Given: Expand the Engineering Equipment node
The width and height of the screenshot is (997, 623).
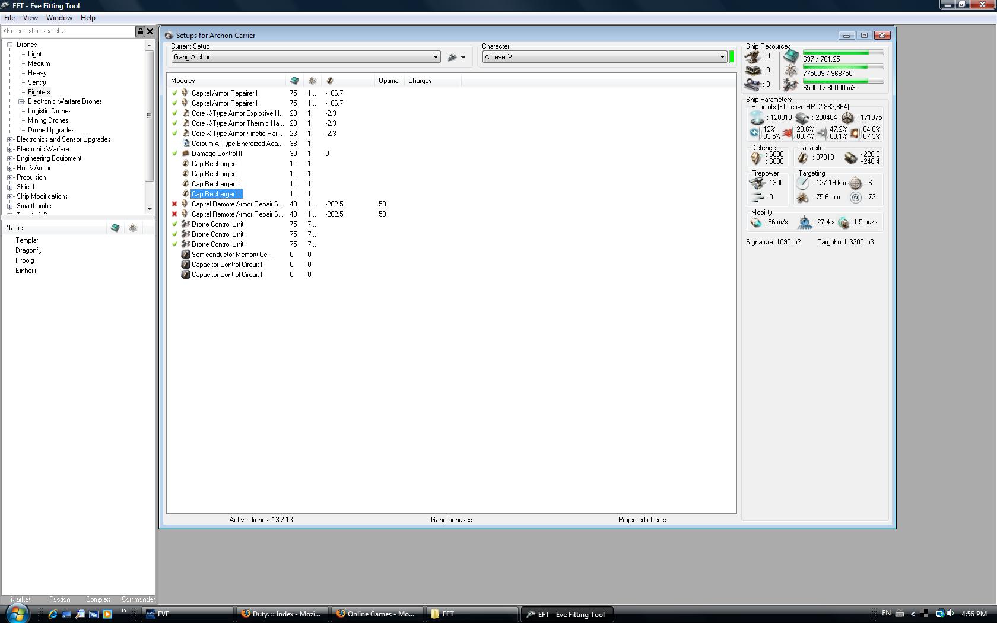Looking at the screenshot, I should (10, 158).
